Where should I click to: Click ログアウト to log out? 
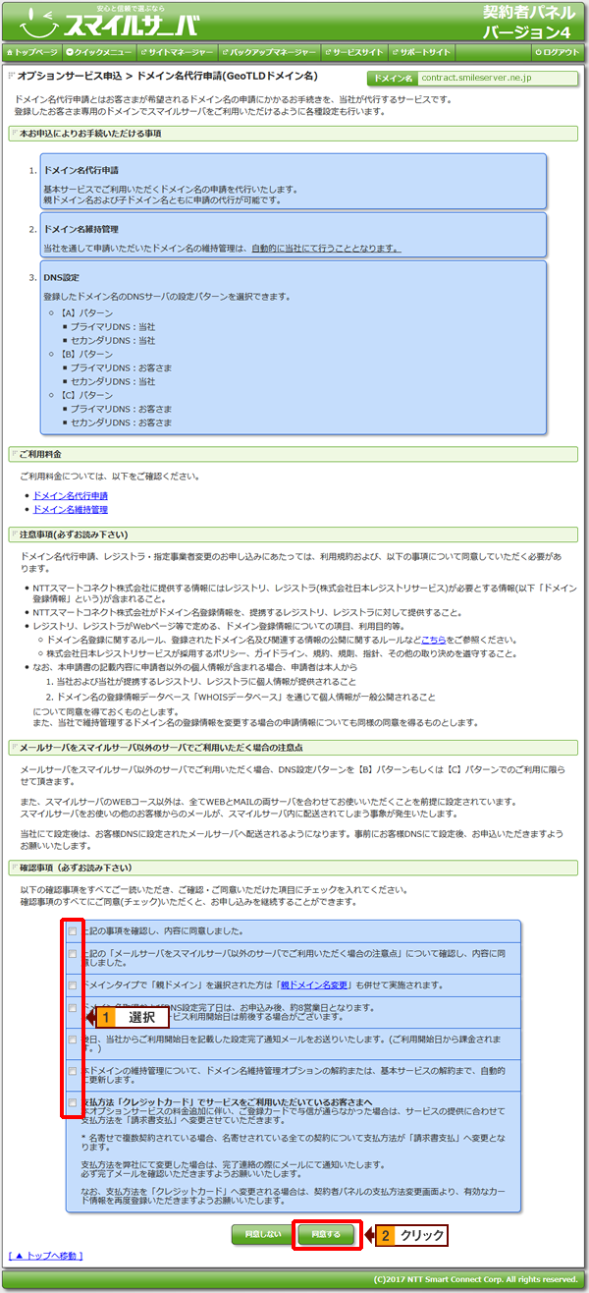pyautogui.click(x=557, y=51)
